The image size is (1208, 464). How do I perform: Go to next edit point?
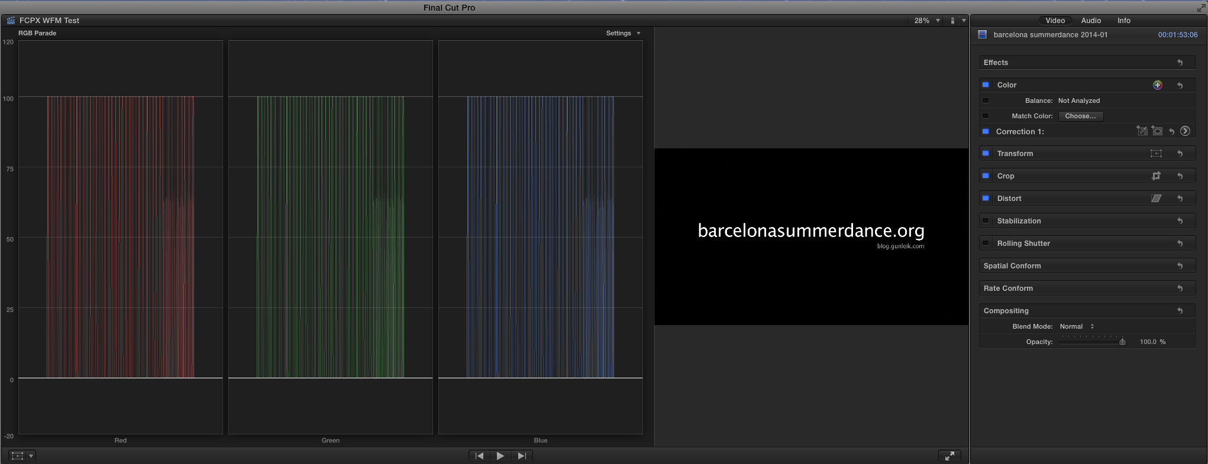click(522, 456)
